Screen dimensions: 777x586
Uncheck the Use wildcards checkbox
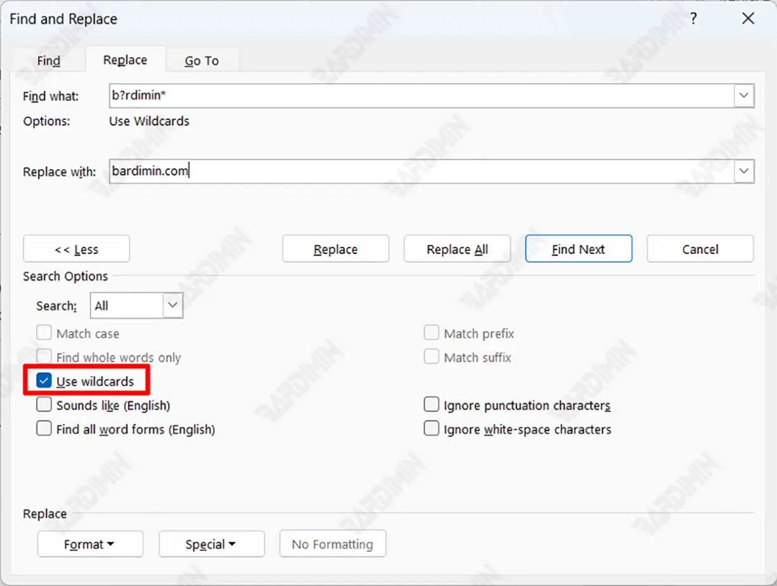coord(44,382)
